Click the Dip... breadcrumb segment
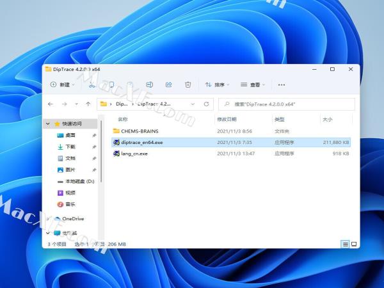This screenshot has height=288, width=384. pyautogui.click(x=122, y=104)
